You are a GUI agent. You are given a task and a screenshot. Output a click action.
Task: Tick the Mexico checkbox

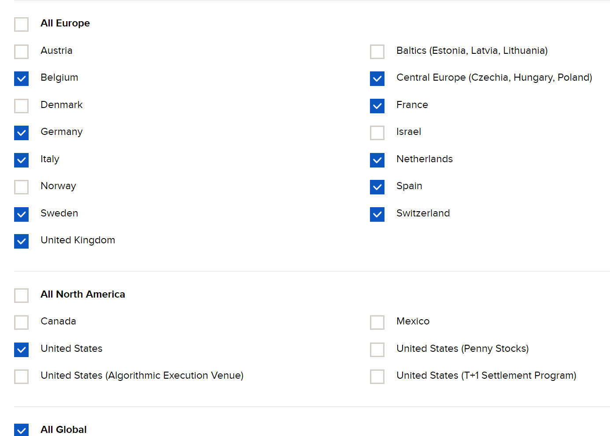377,322
